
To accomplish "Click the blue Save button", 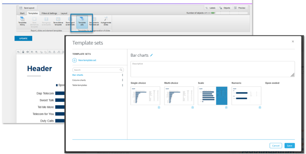I will (x=290, y=146).
